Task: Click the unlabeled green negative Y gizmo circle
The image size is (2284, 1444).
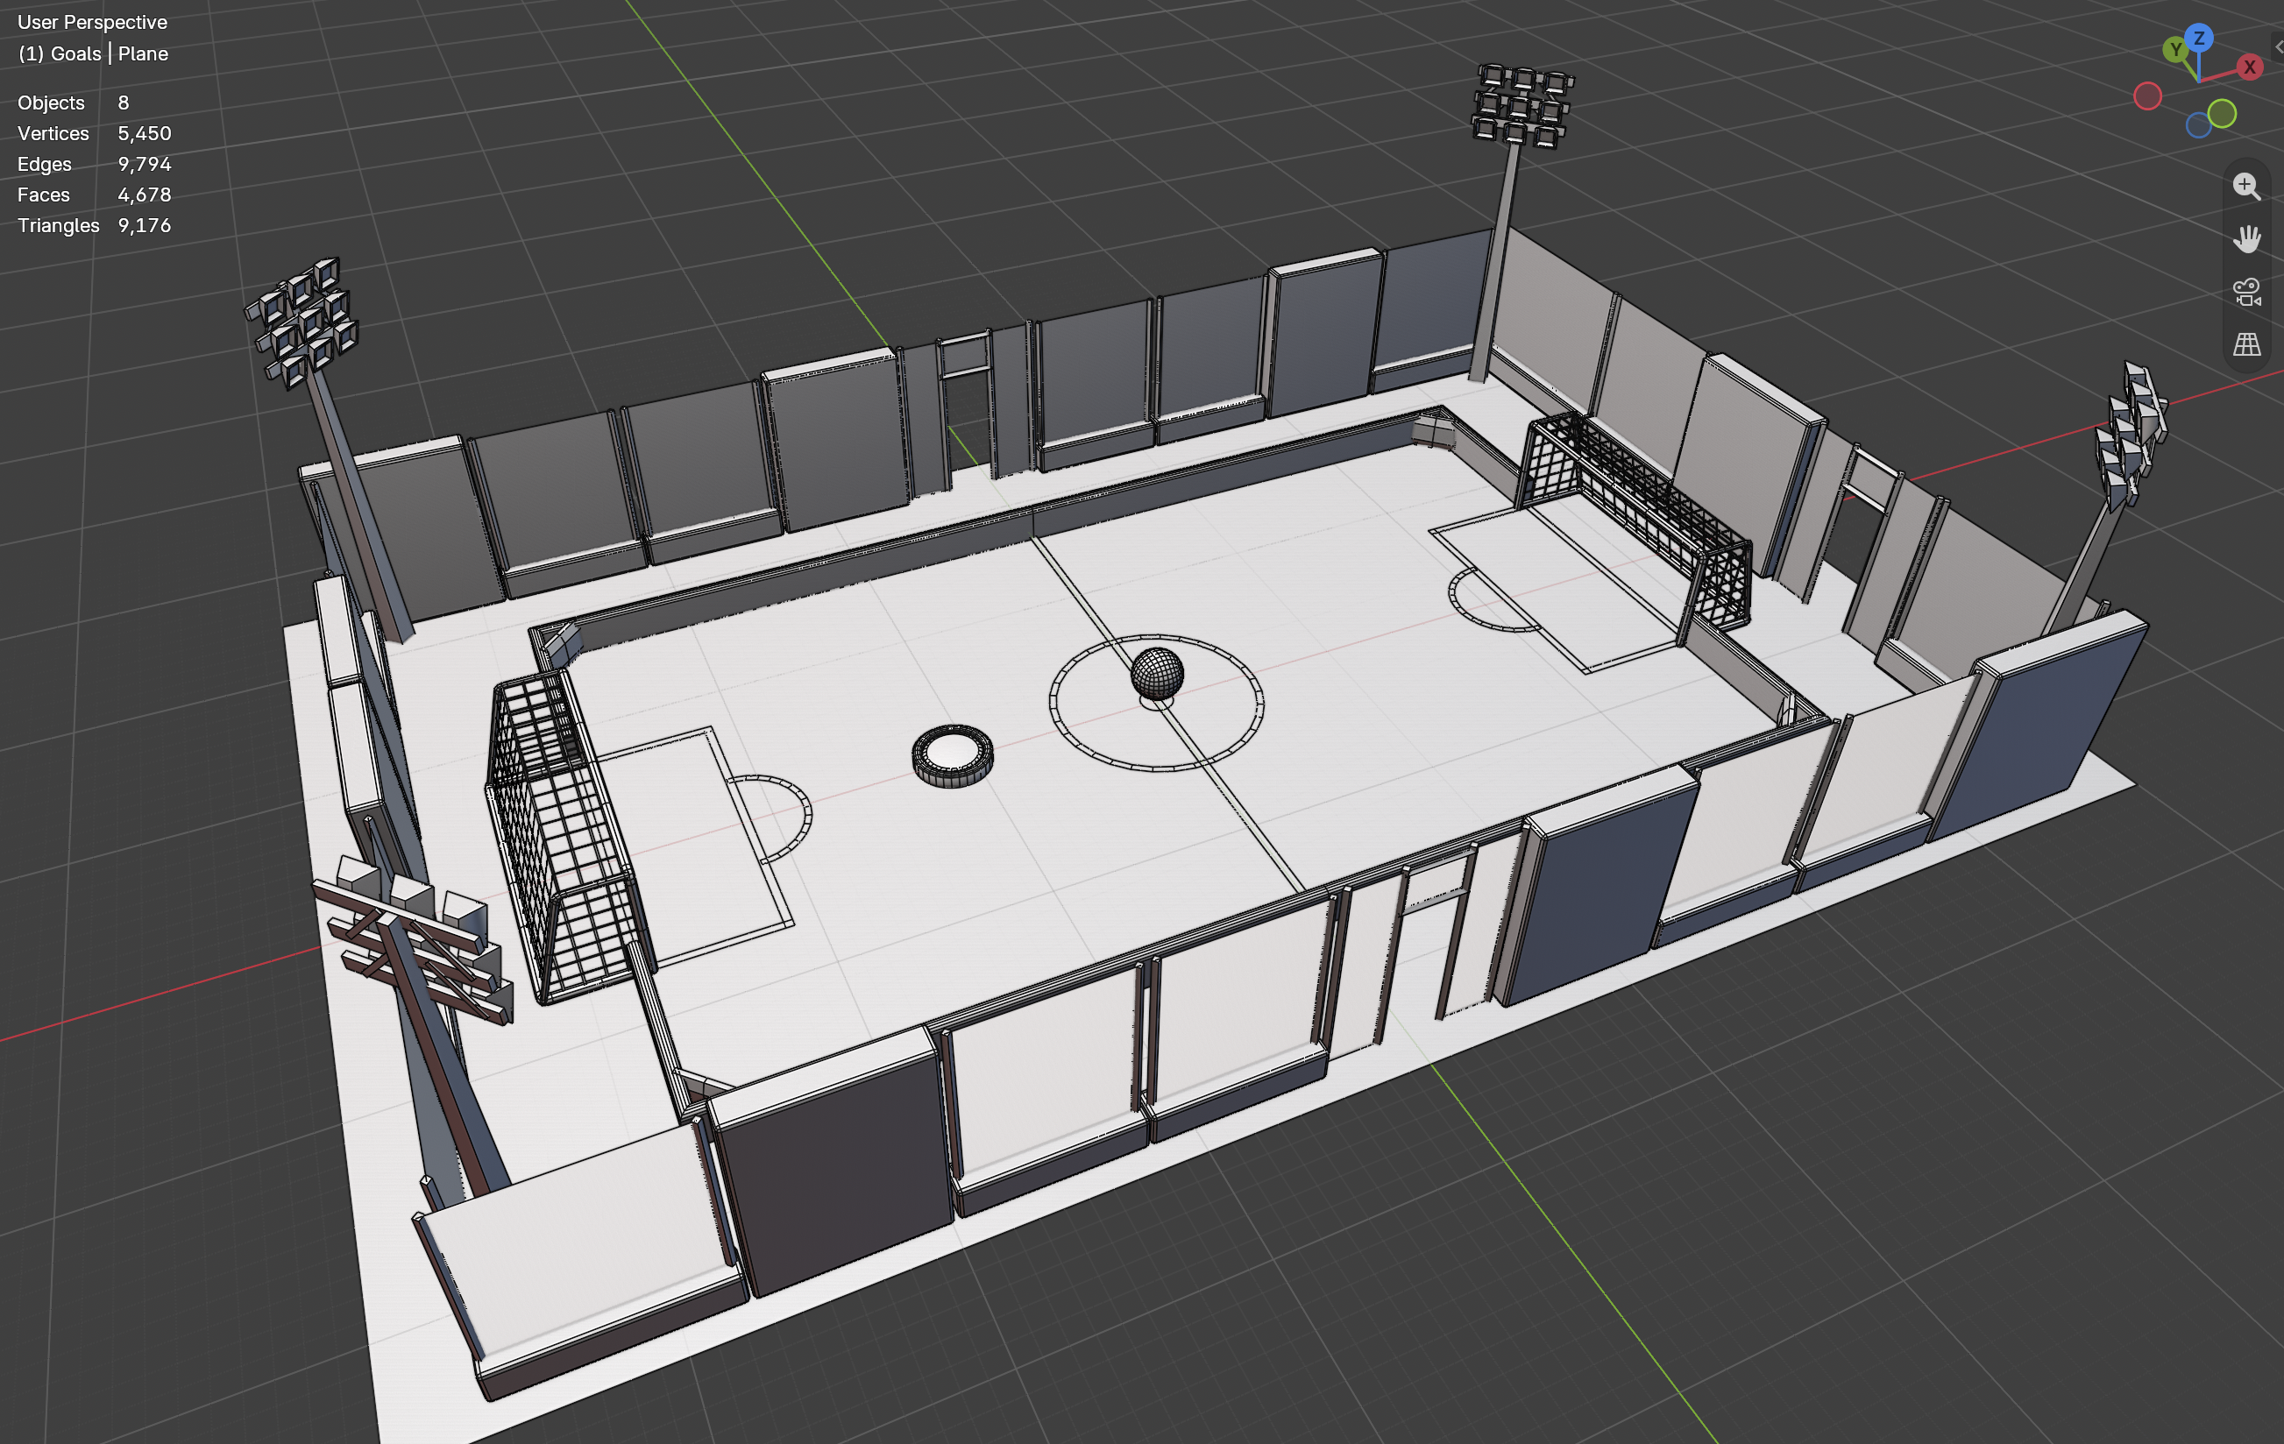Action: (x=2222, y=114)
